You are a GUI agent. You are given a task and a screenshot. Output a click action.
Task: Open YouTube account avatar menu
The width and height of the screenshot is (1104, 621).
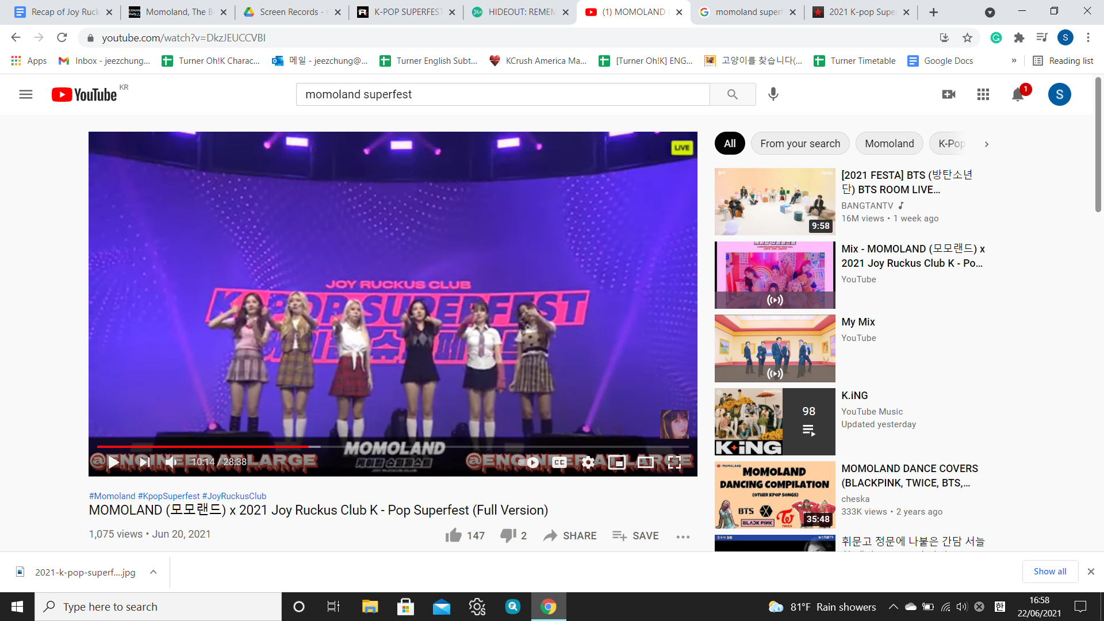[1060, 94]
